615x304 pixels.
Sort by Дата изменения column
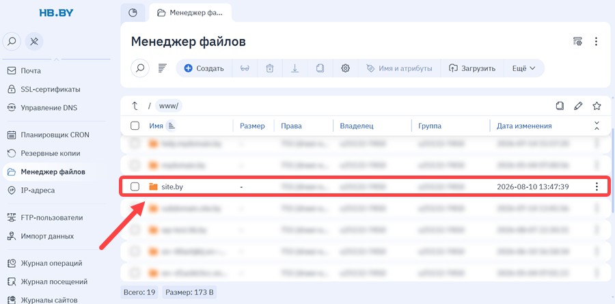coord(524,126)
